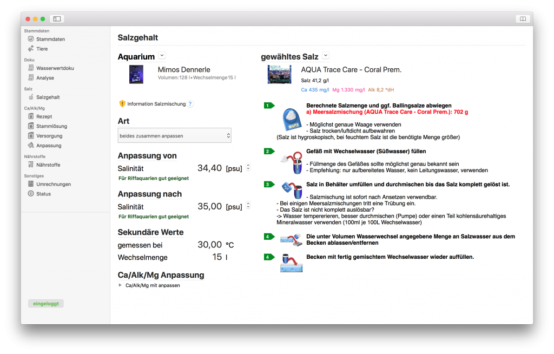Click the Salzgehalt sidebar icon

pyautogui.click(x=31, y=97)
